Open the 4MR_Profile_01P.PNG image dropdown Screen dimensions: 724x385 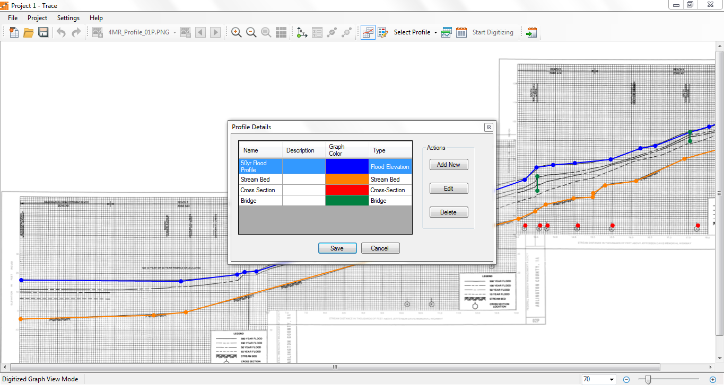(175, 32)
